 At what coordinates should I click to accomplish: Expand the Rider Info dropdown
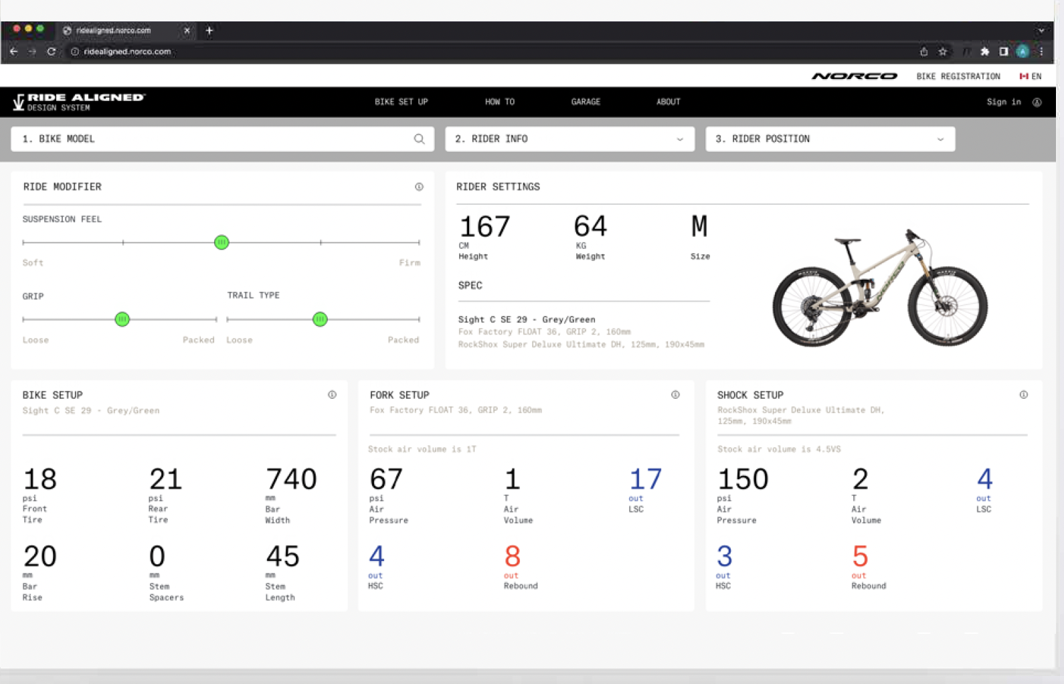(x=679, y=139)
